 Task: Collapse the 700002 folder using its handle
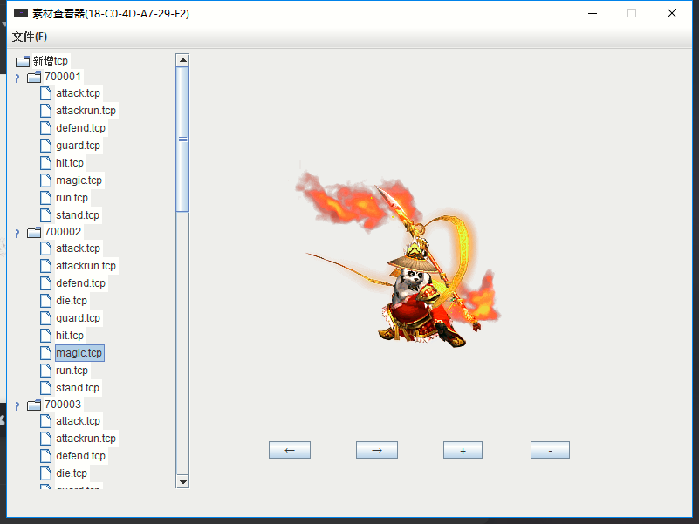point(16,234)
